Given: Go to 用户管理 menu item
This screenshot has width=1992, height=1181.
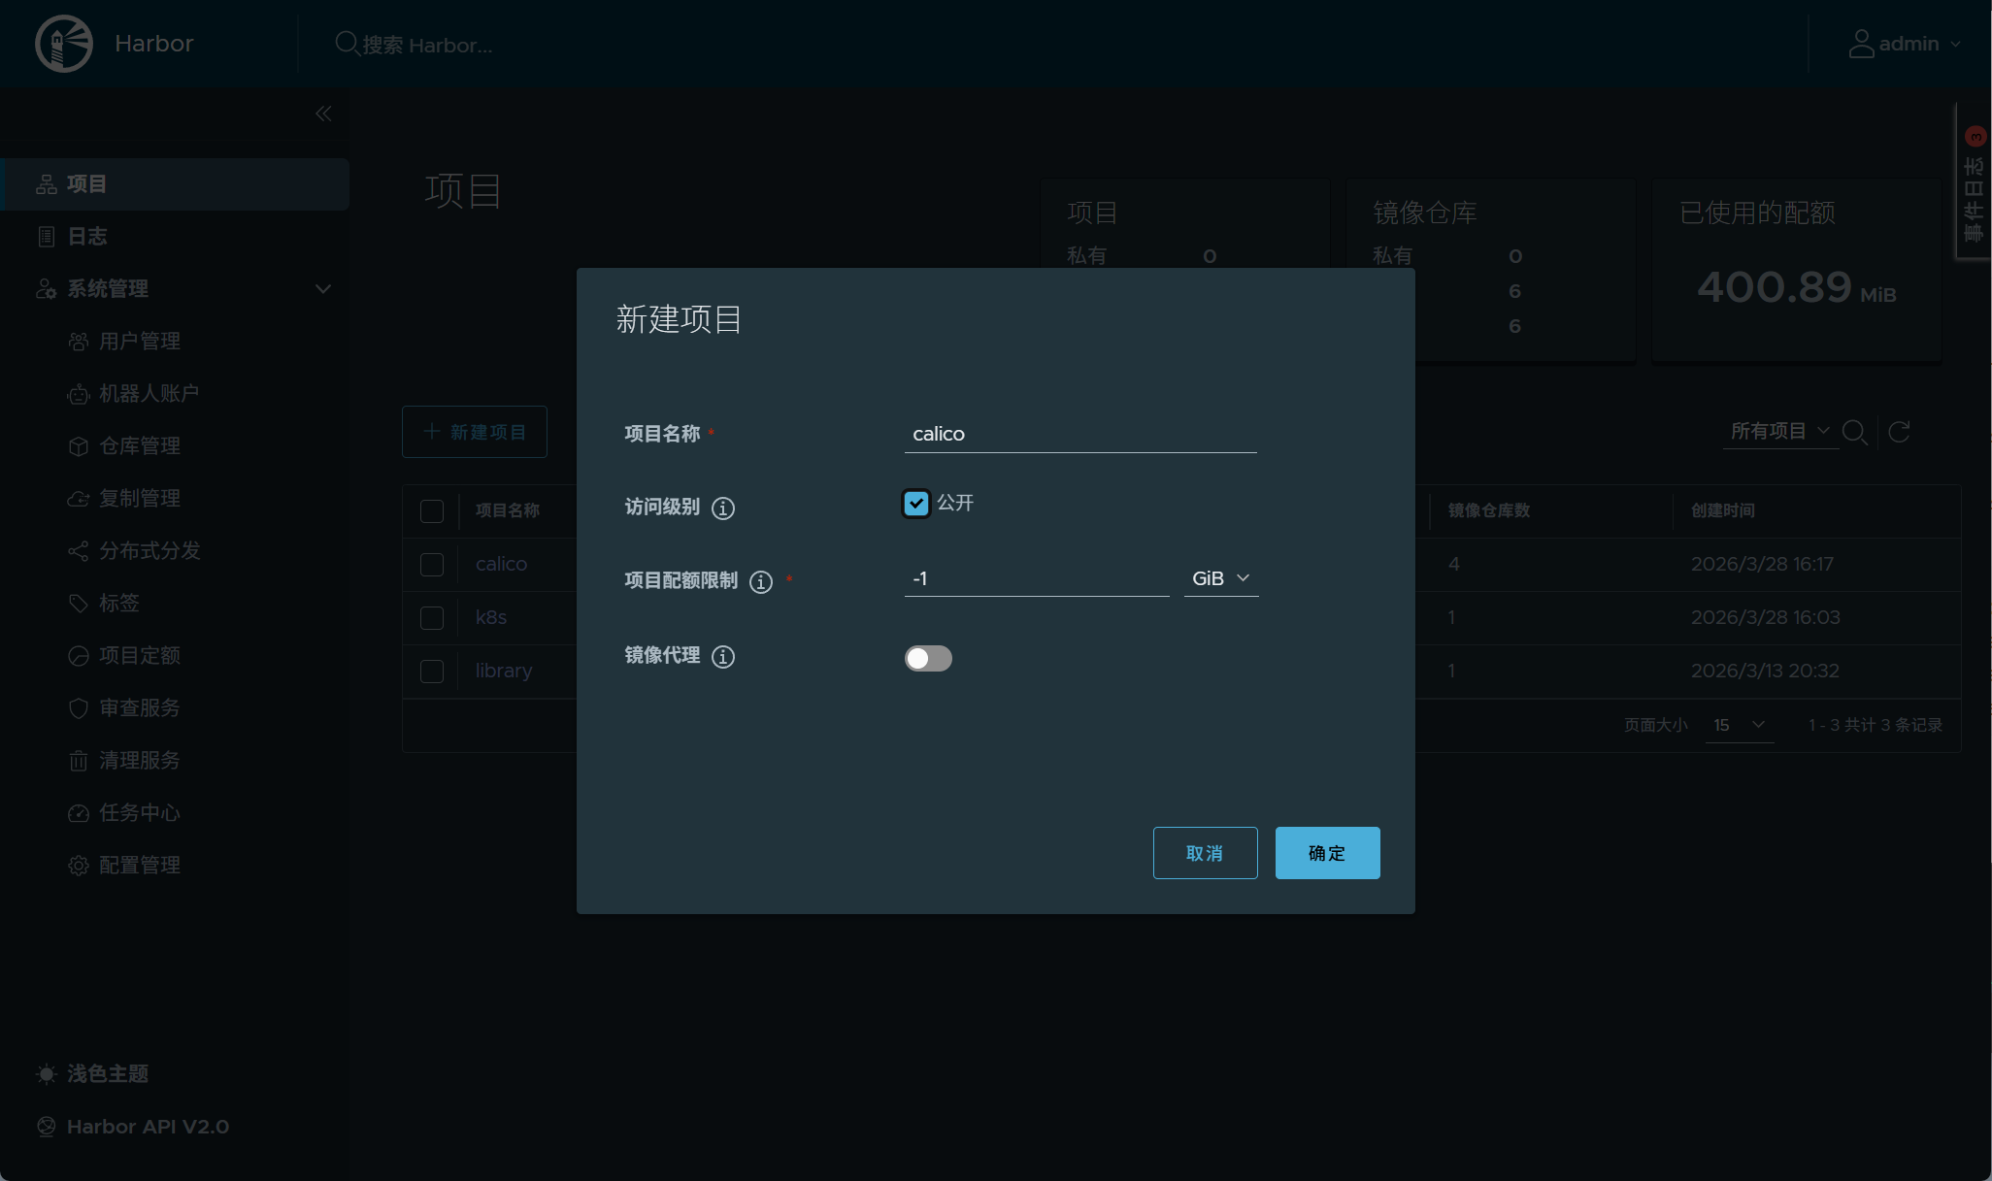Looking at the screenshot, I should point(140,342).
